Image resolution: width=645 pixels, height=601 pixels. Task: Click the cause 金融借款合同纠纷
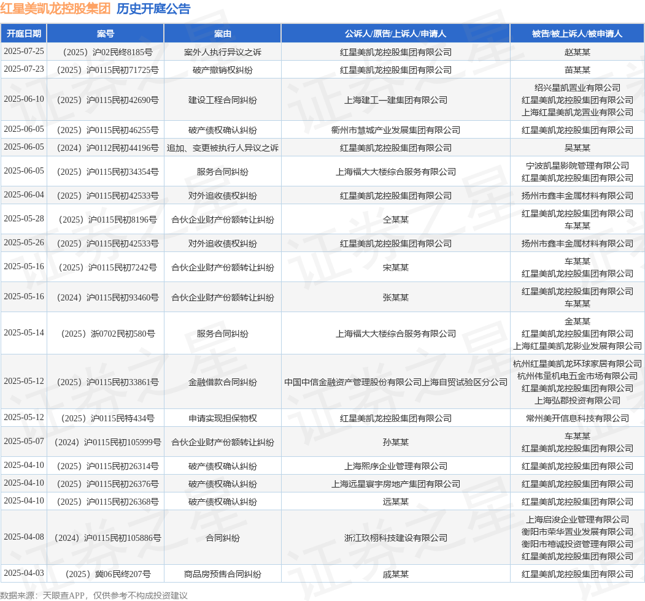pyautogui.click(x=223, y=382)
